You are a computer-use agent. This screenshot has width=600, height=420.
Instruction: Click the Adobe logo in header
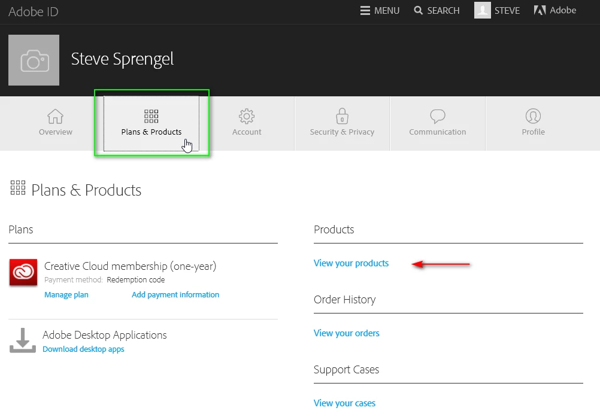(x=540, y=10)
